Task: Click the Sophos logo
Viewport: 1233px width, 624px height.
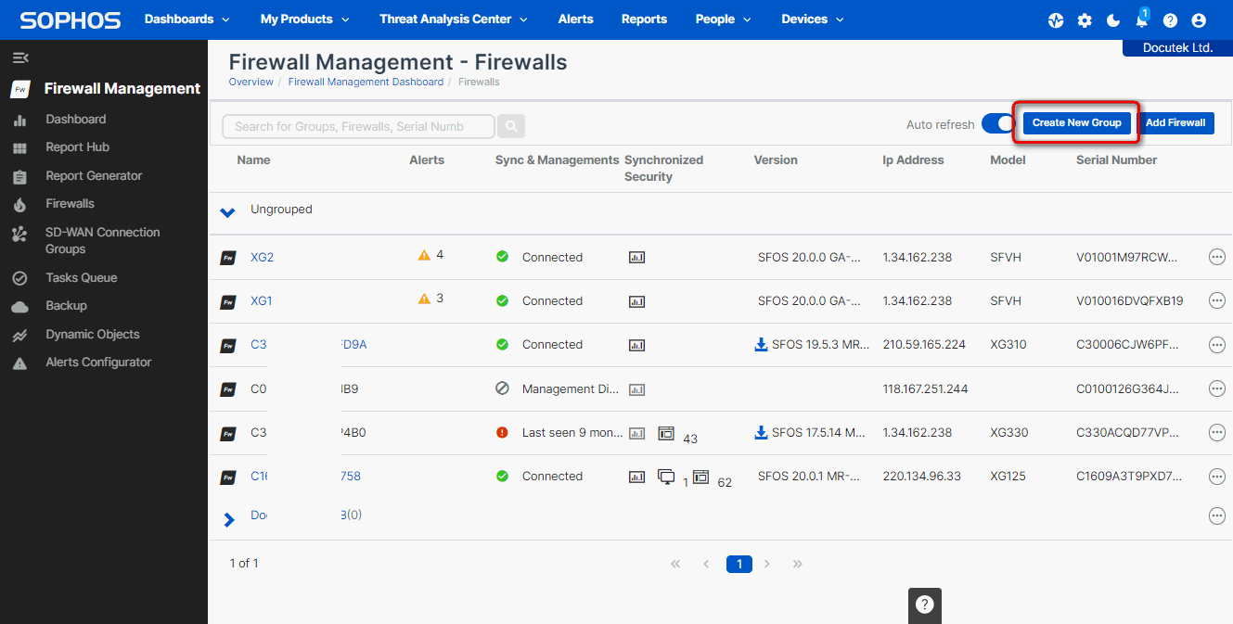Action: (71, 20)
